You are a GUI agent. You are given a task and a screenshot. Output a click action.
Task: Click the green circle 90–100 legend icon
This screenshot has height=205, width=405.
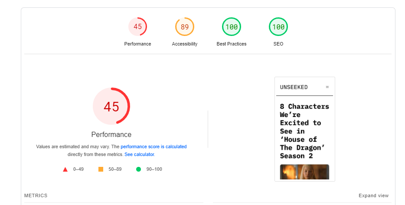click(138, 169)
